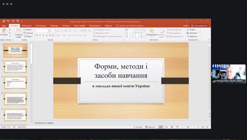
Task: Open the font size dropdown
Action: [x=56, y=31]
